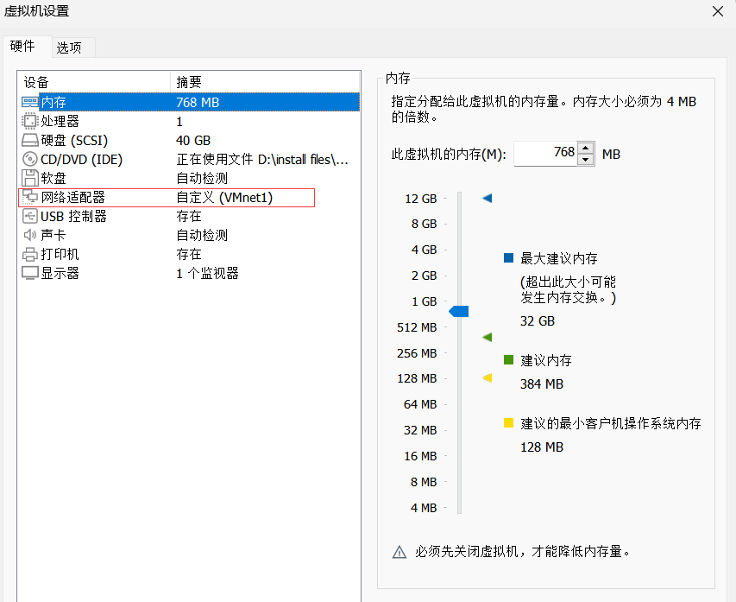Click the 384 MB recommended memory value
This screenshot has width=736, height=602.
coord(542,384)
